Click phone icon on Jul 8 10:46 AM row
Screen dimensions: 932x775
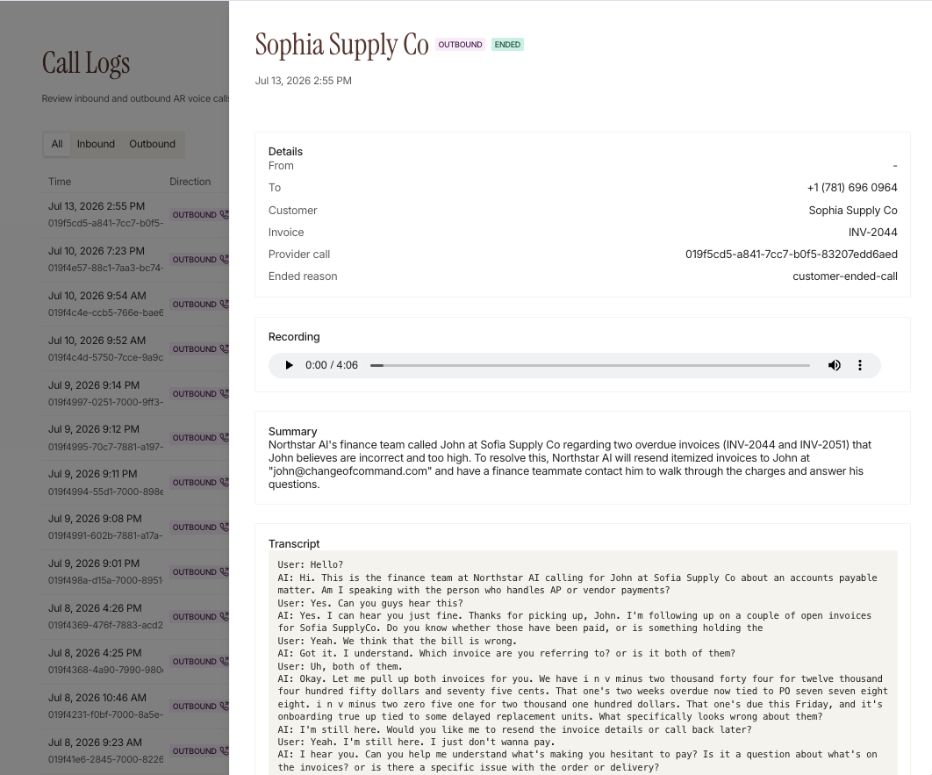224,706
